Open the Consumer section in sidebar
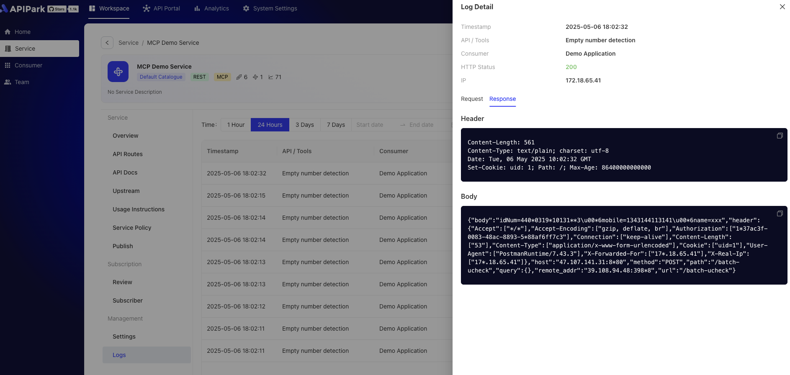Screen dimensions: 790x375 tap(28, 65)
